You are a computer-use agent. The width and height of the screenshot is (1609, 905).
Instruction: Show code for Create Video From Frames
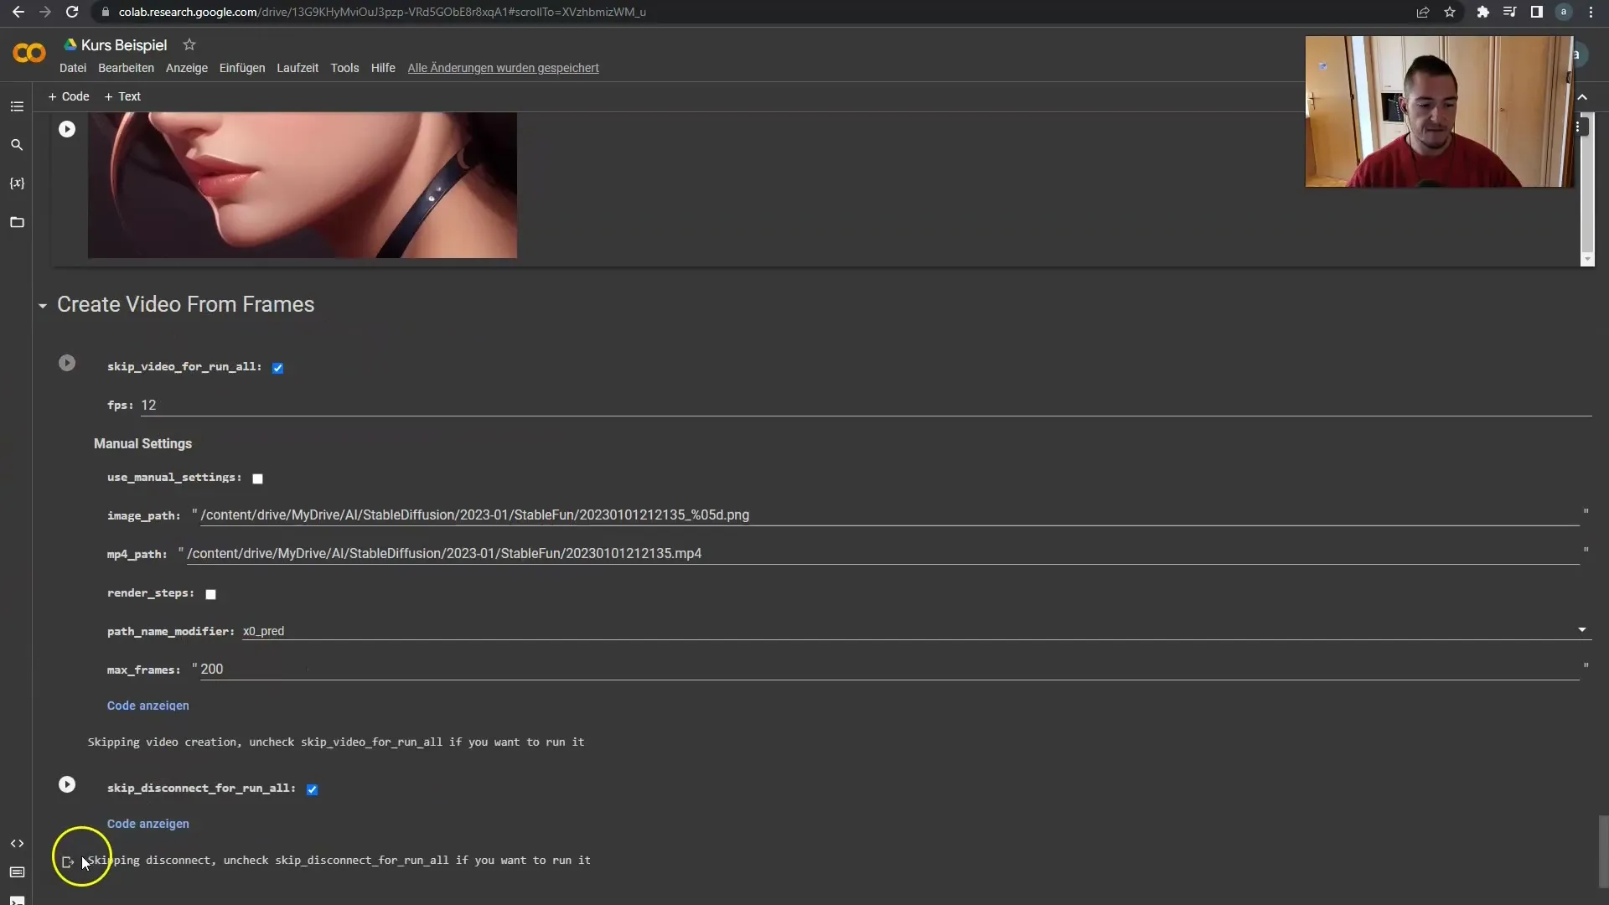[x=147, y=705]
